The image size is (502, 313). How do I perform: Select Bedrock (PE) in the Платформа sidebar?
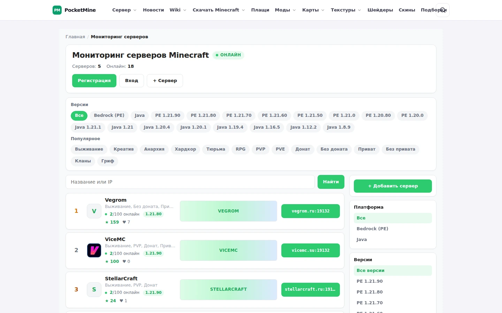tap(393, 229)
